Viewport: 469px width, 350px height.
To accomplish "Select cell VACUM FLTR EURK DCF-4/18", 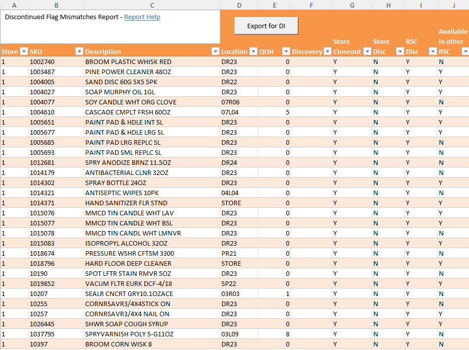I will pyautogui.click(x=152, y=283).
